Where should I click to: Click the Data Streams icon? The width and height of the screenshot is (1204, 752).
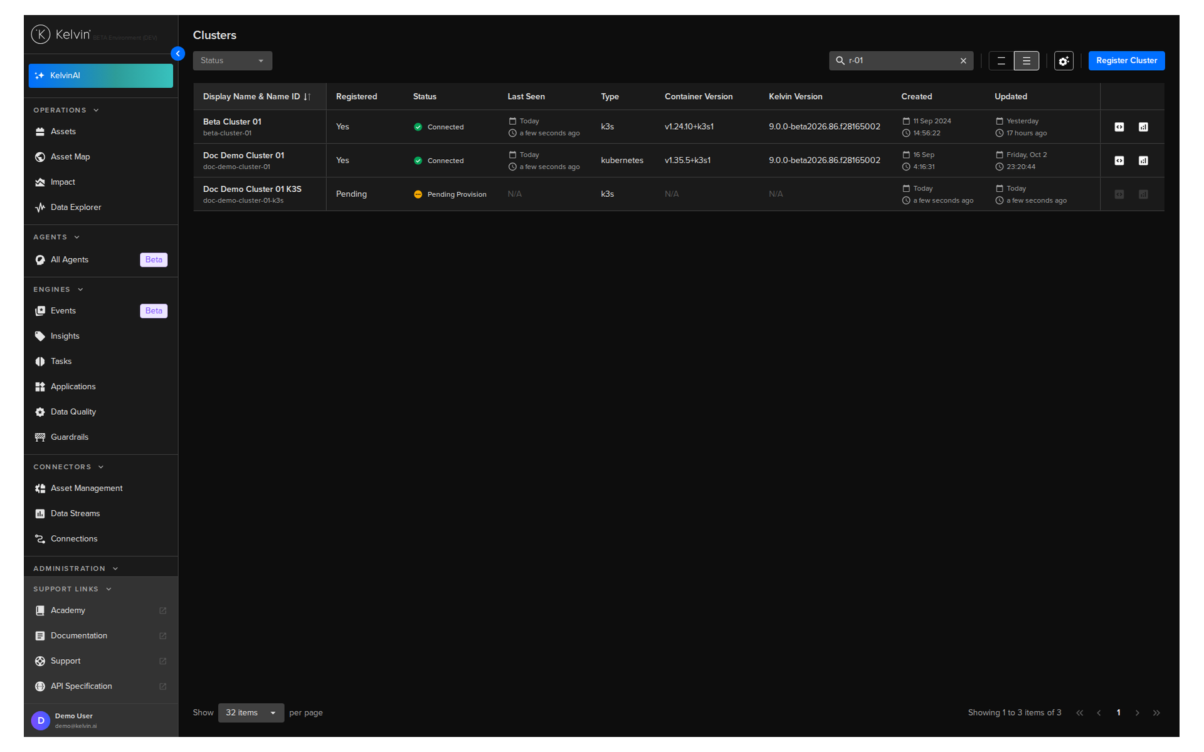(40, 514)
